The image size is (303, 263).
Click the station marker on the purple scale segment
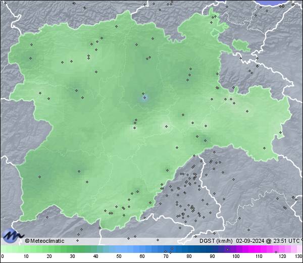pyautogui.click(x=227, y=249)
